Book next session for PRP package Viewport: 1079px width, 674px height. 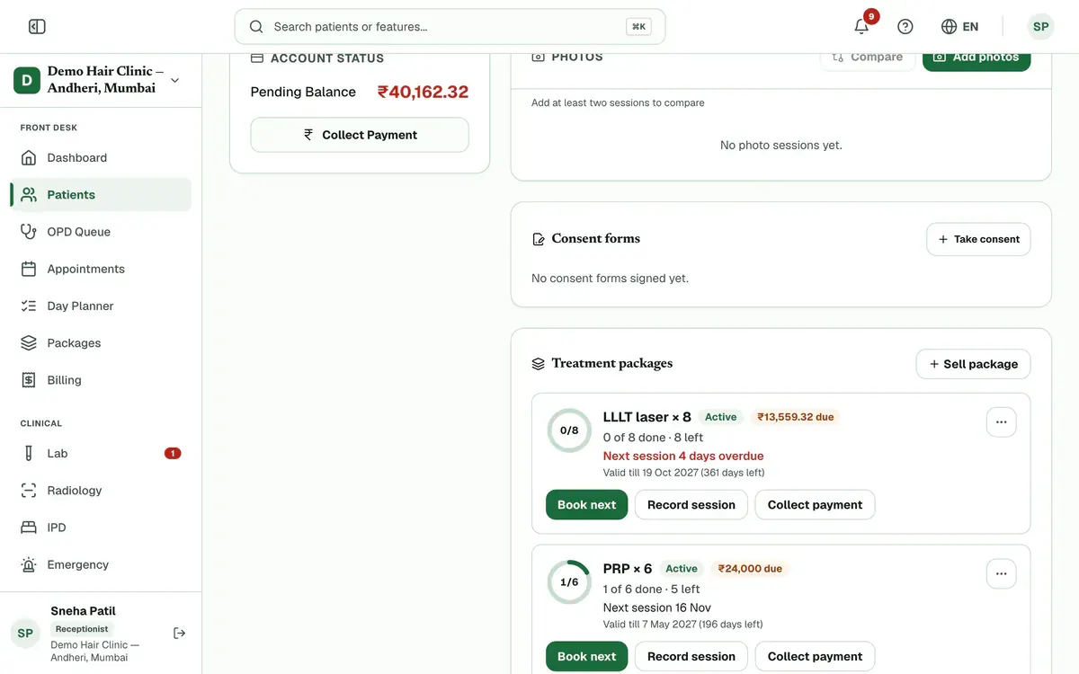586,657
